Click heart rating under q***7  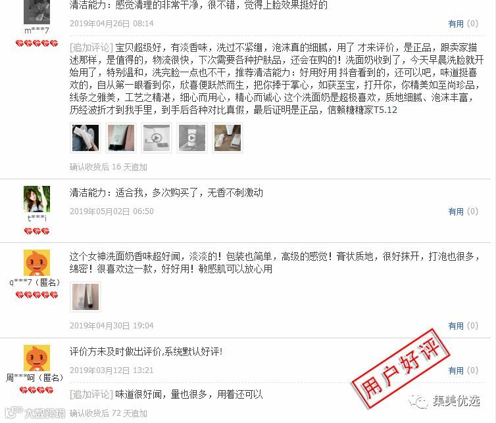[x=37, y=295]
